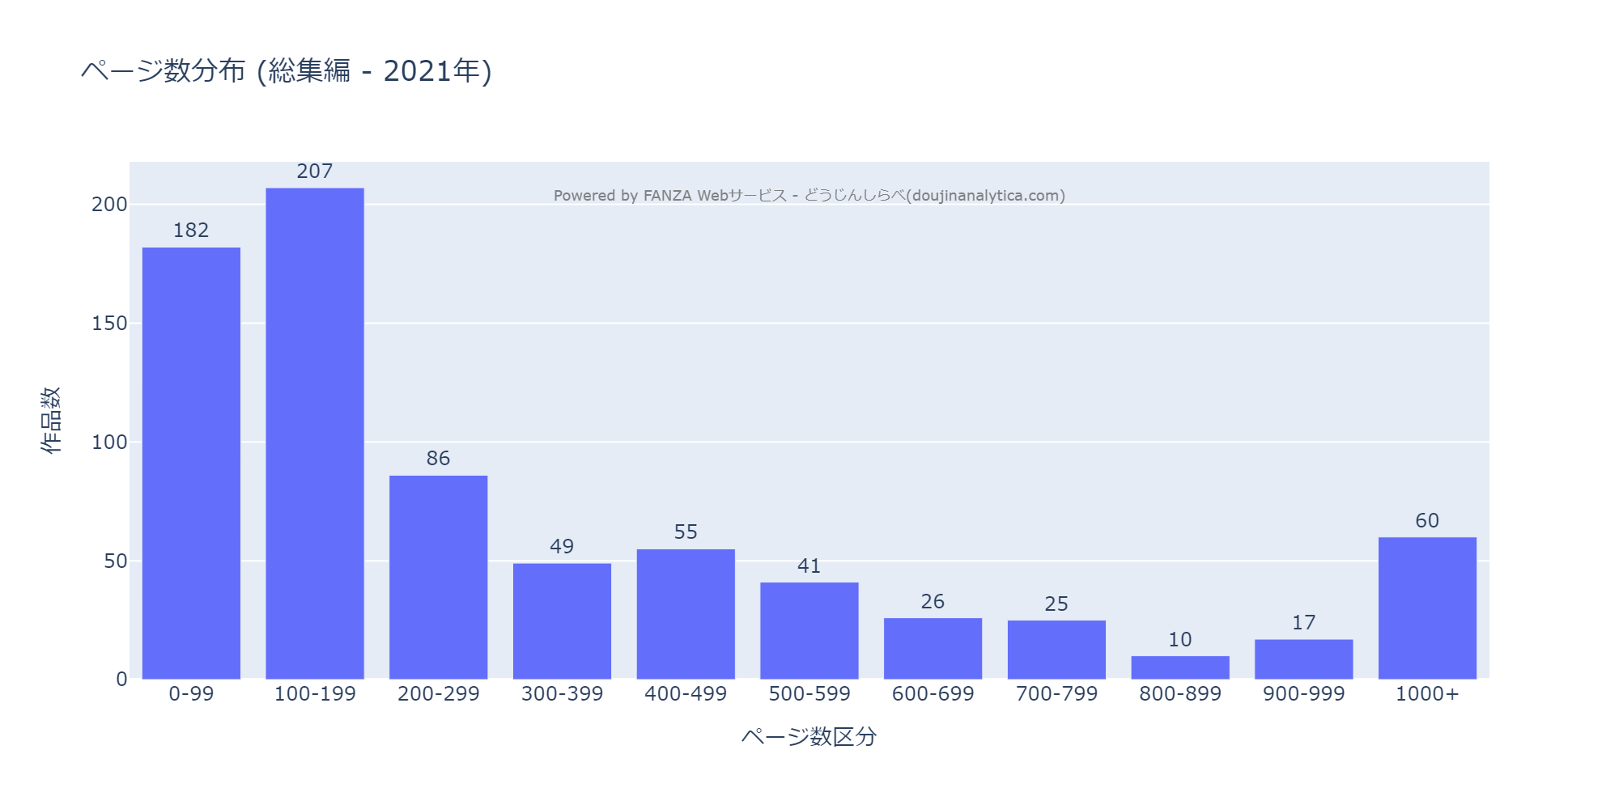Click the y-axis title 作品数
1619x809 pixels.
pyautogui.click(x=50, y=420)
